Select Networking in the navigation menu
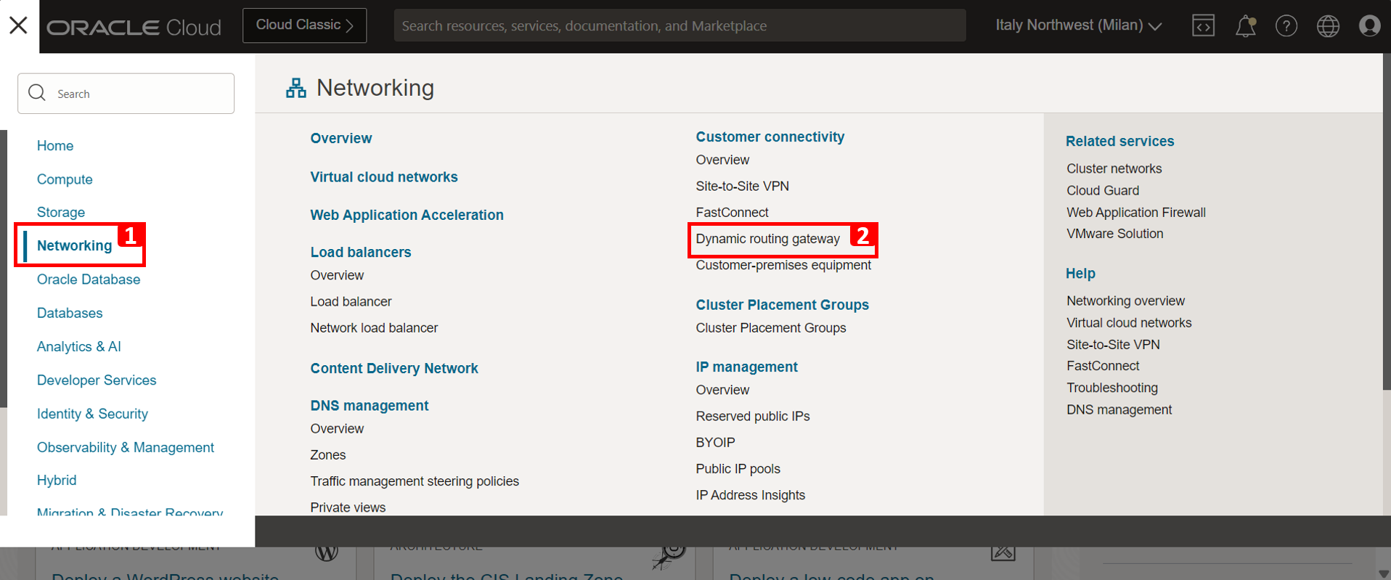This screenshot has width=1391, height=580. (x=74, y=245)
